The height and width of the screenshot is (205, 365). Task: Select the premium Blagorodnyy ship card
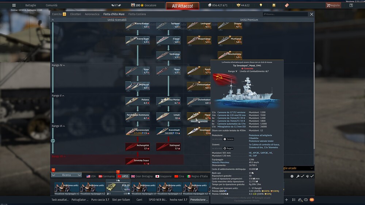[x=199, y=40]
